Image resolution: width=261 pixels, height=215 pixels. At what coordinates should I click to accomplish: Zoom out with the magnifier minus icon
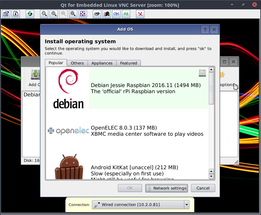(44, 14)
